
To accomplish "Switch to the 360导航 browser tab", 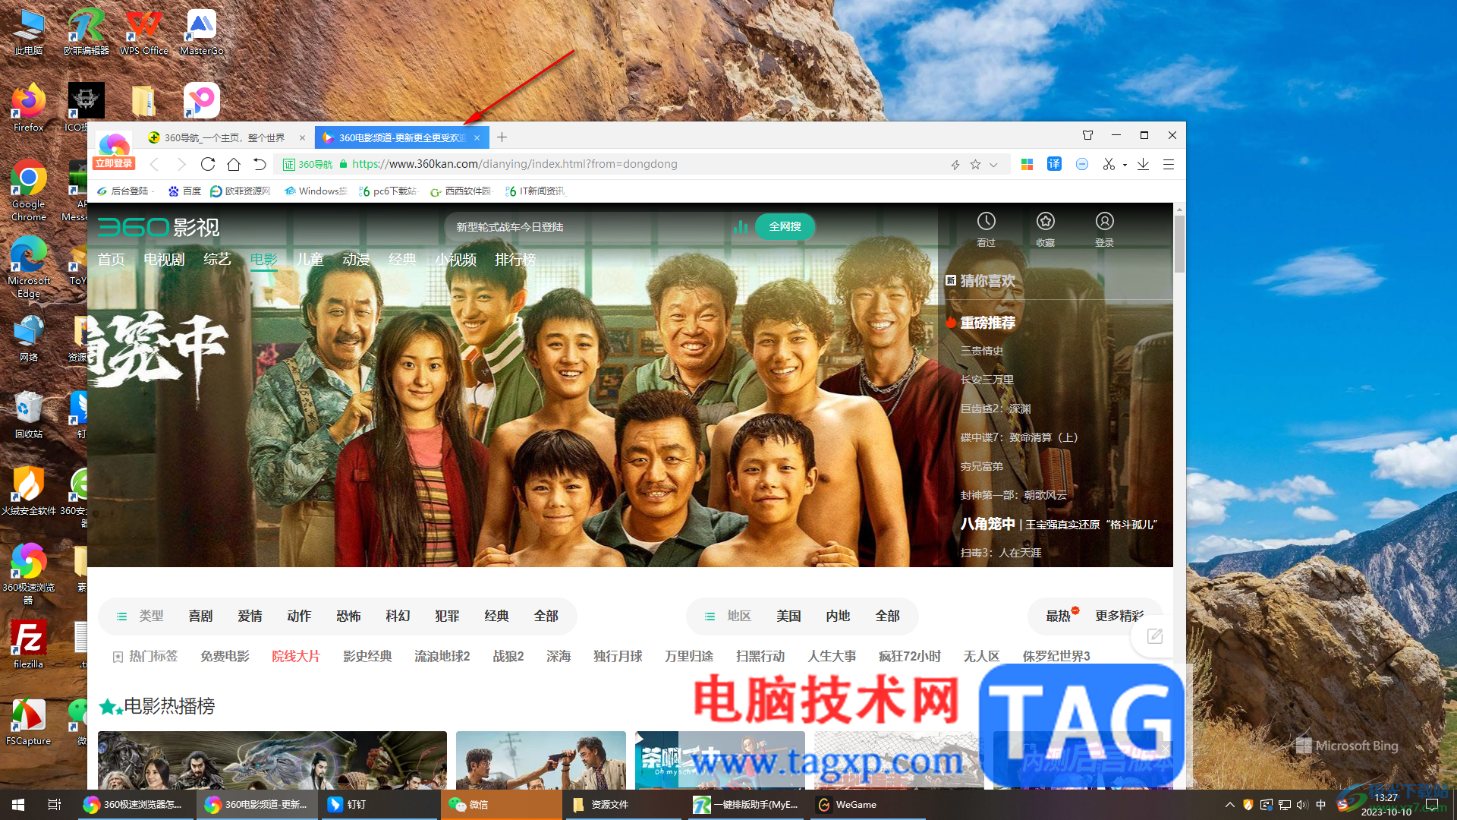I will point(224,137).
